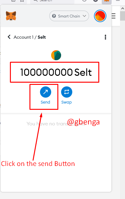This screenshot has width=125, height=199.
Task: Click the Swap text label
Action: pos(66,102)
